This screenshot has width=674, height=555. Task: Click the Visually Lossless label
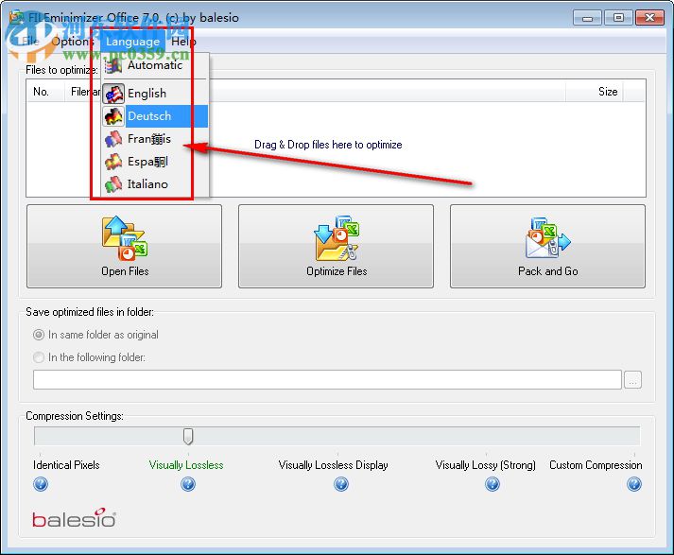coord(186,465)
